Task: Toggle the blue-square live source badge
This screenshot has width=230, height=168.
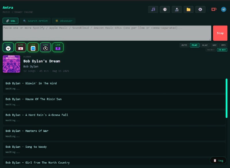Action: [x=33, y=47]
